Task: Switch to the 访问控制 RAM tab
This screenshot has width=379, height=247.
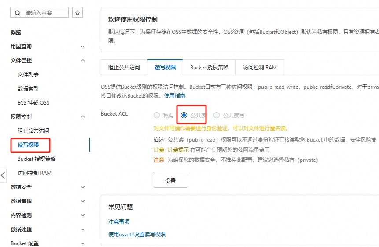Action: pyautogui.click(x=260, y=67)
